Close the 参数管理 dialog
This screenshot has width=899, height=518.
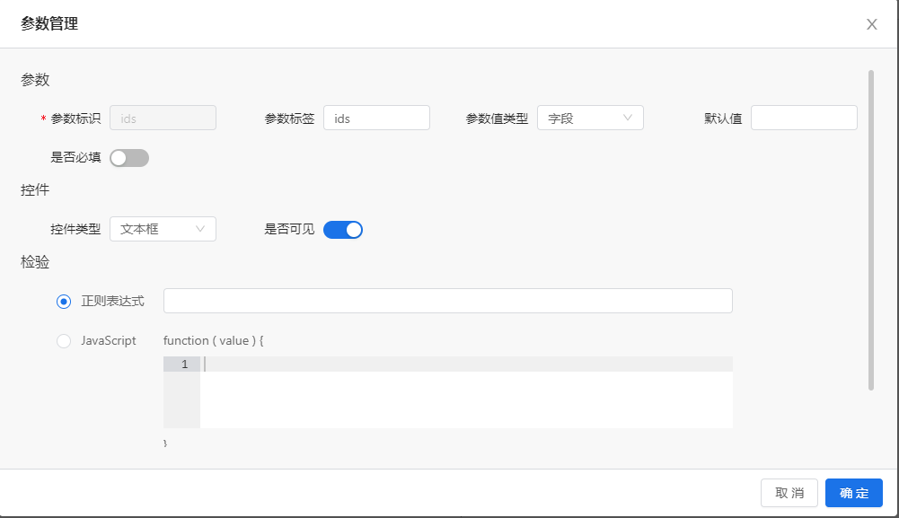[x=871, y=24]
